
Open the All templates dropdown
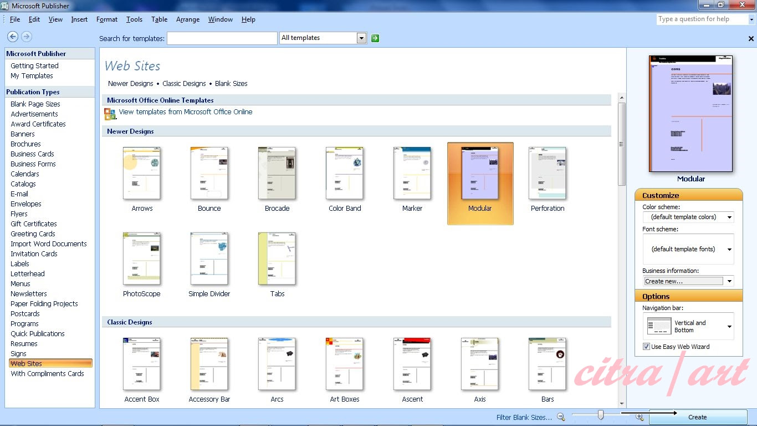point(362,38)
